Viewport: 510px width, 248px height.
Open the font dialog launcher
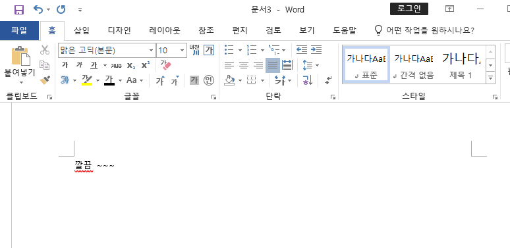pos(213,97)
